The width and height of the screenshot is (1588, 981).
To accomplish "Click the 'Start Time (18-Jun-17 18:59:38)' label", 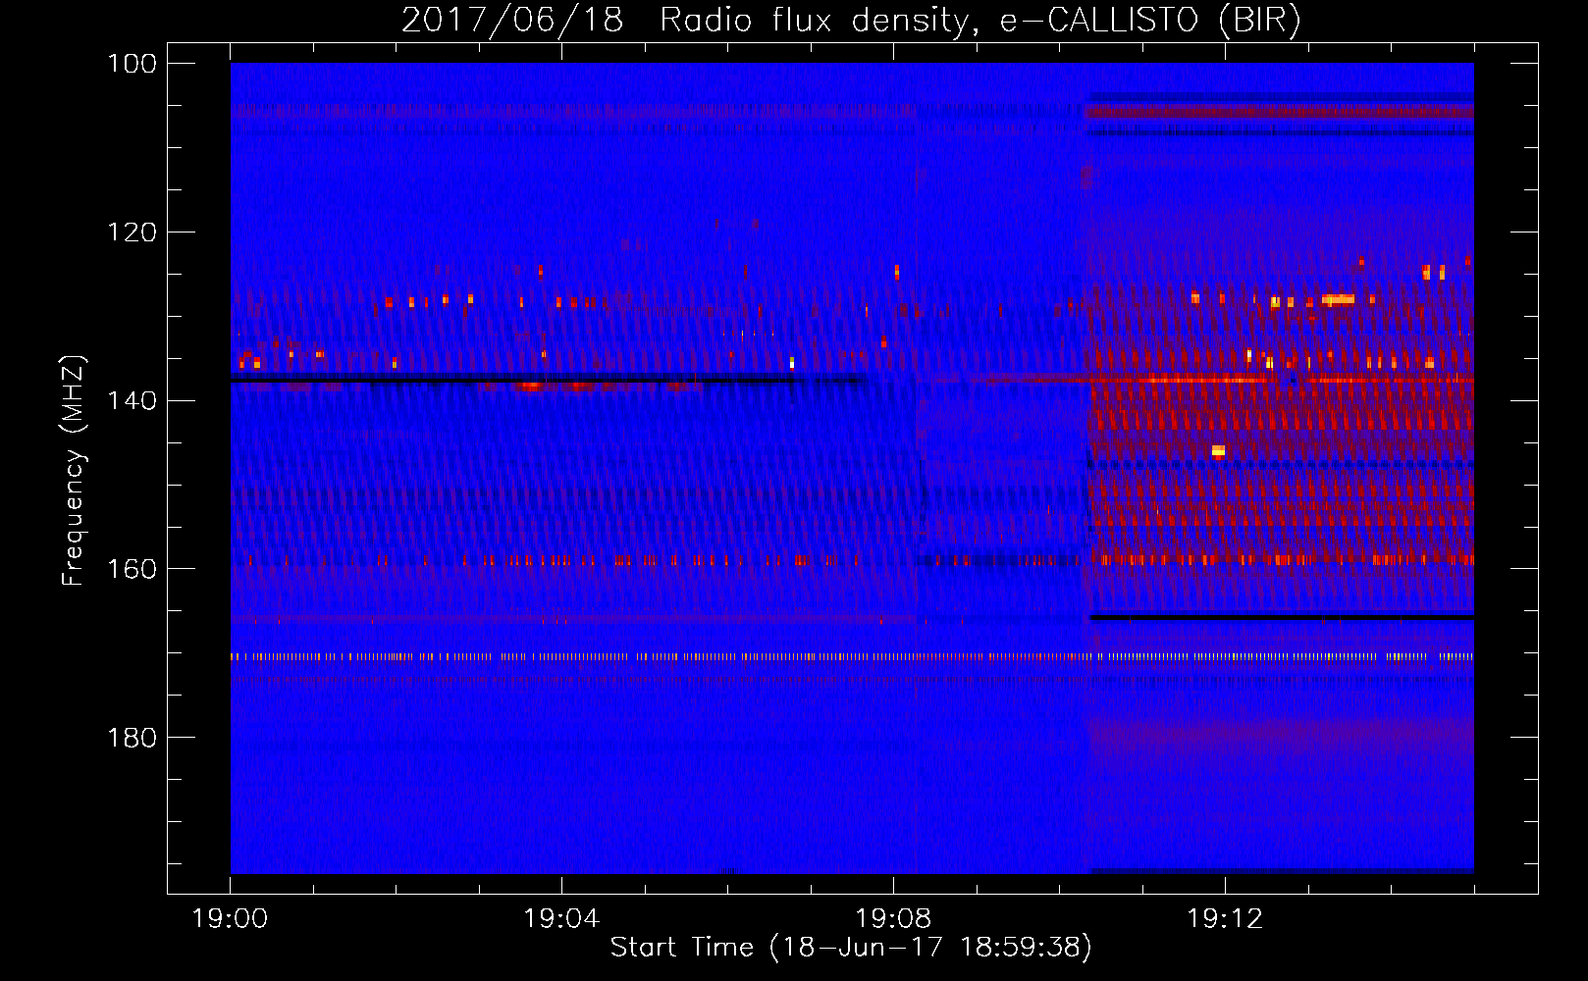I will [x=851, y=948].
